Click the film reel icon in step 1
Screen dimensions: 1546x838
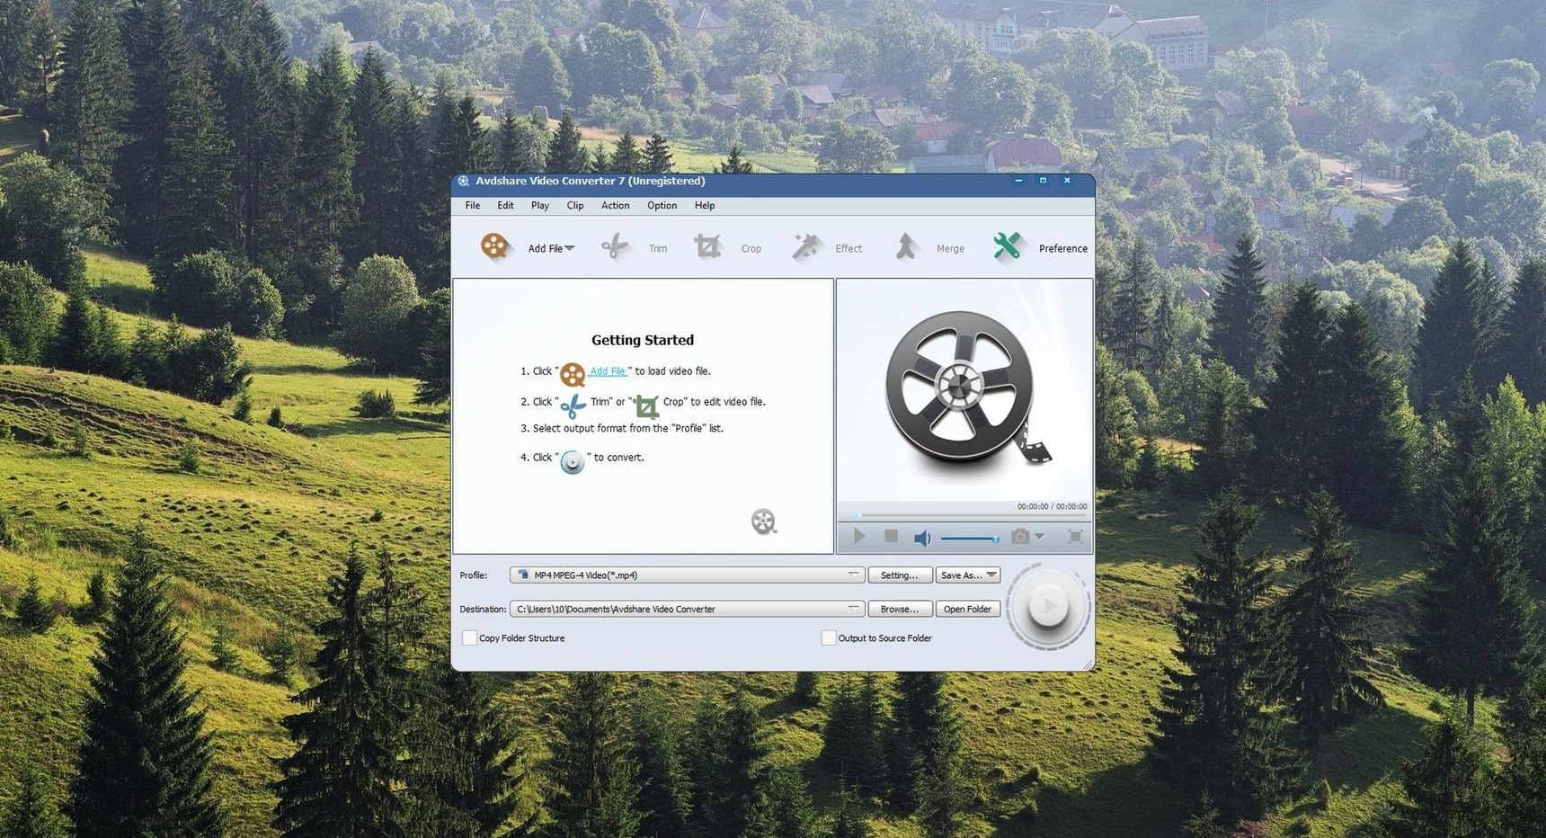point(573,374)
